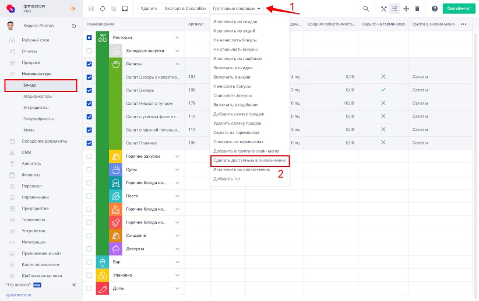
Task: Toggle the sun theme icon
Action: [x=73, y=9]
